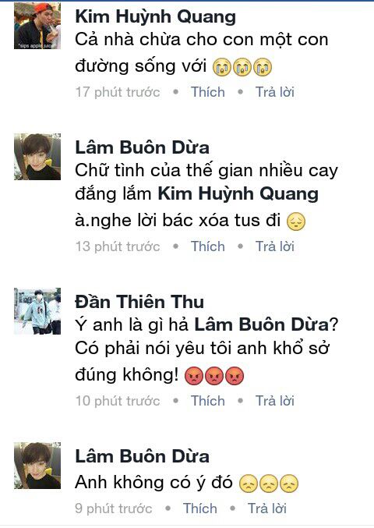This screenshot has height=528, width=374.
Task: Click author name on 'Anh không có ý đó' comment
Action: [142, 456]
